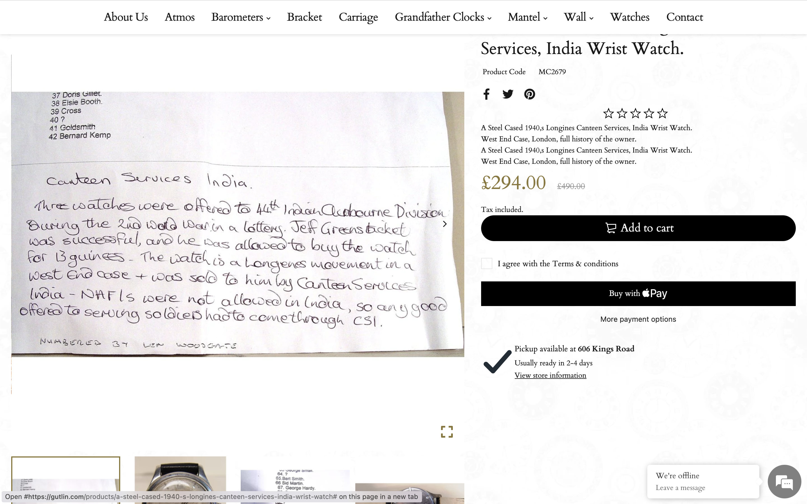Viewport: 807px width, 504px height.
Task: Expand the Barometers menu
Action: (x=240, y=17)
